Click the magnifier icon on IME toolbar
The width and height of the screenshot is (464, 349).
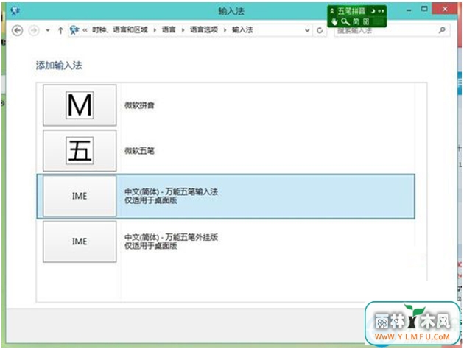(x=345, y=21)
